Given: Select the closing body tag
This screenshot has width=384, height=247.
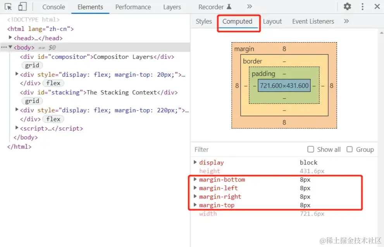Looking at the screenshot, I should click(x=26, y=137).
